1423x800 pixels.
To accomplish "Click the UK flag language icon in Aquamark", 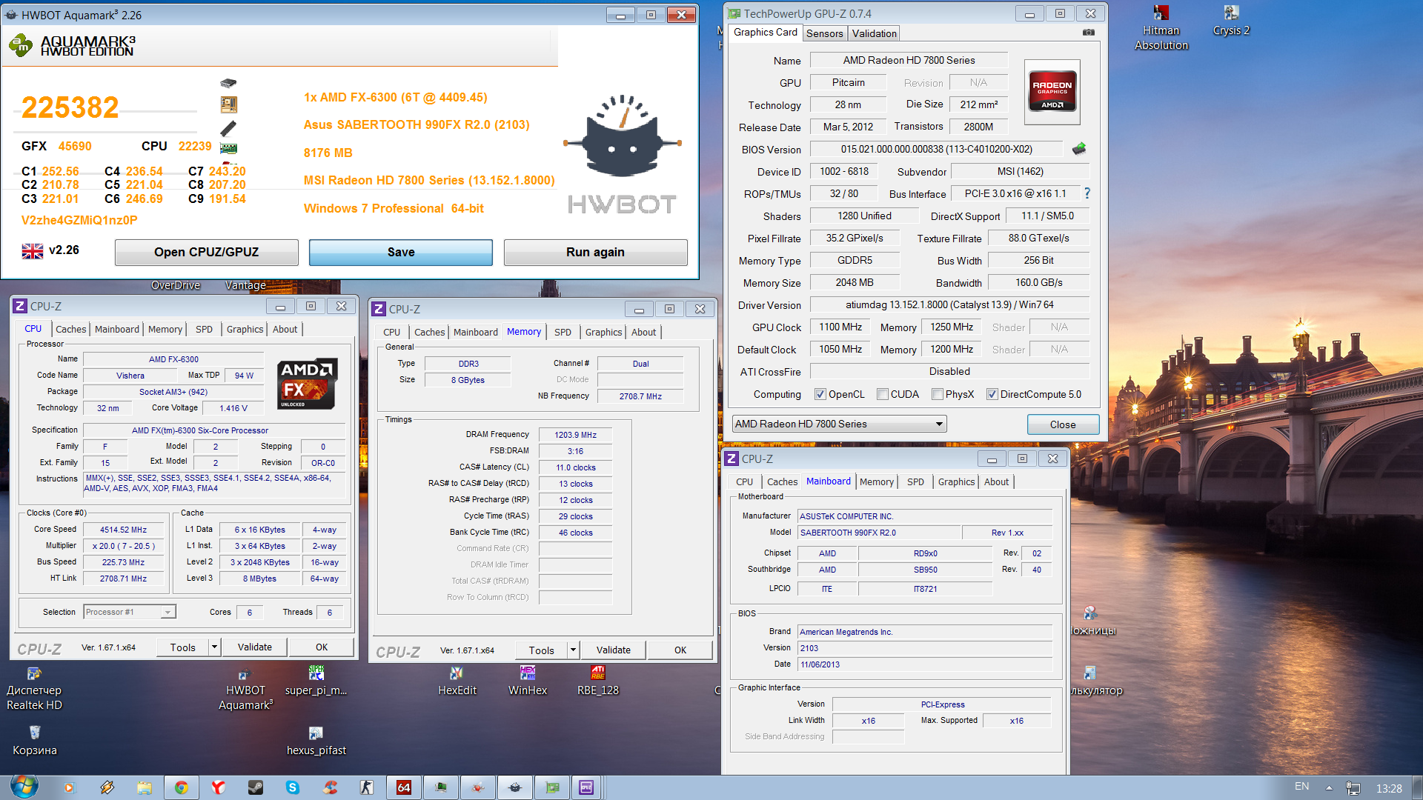I will click(33, 251).
